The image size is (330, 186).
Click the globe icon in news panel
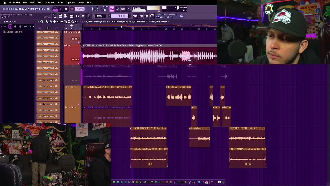click(181, 16)
